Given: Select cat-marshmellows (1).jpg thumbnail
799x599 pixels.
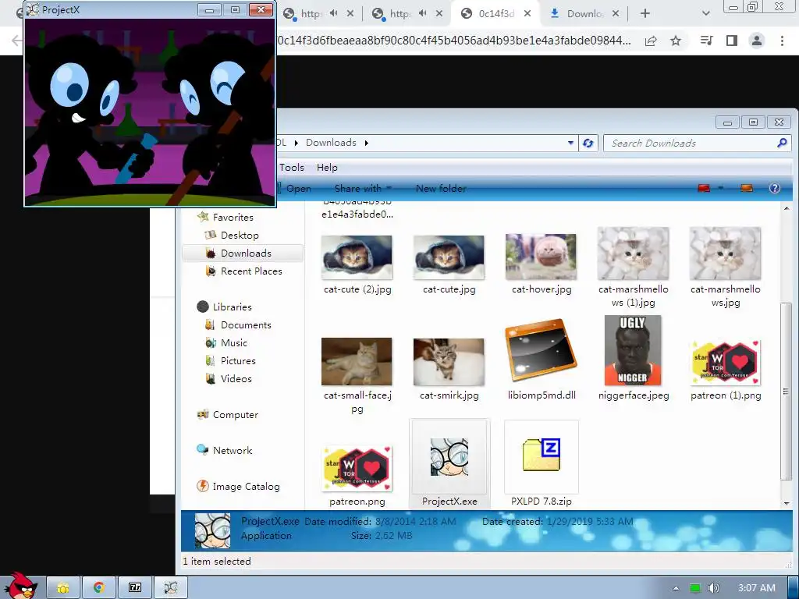Looking at the screenshot, I should pos(634,253).
